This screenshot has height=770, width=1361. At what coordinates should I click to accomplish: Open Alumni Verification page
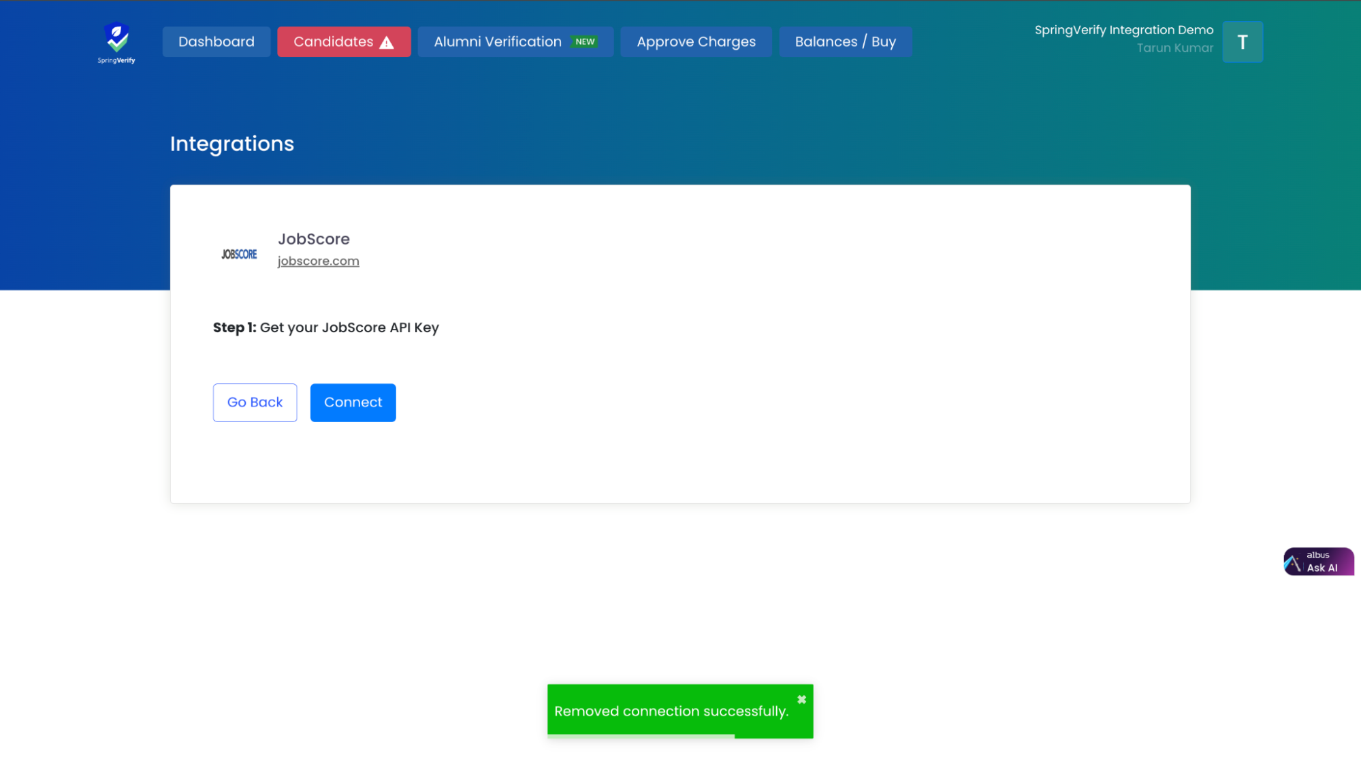tap(498, 42)
